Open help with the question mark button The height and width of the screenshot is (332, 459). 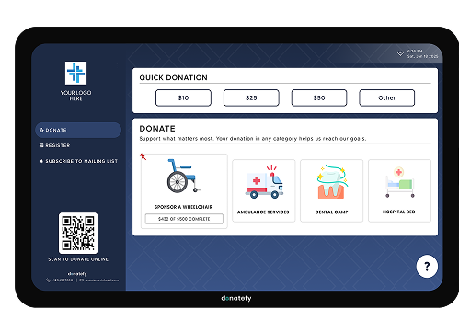pos(427,266)
